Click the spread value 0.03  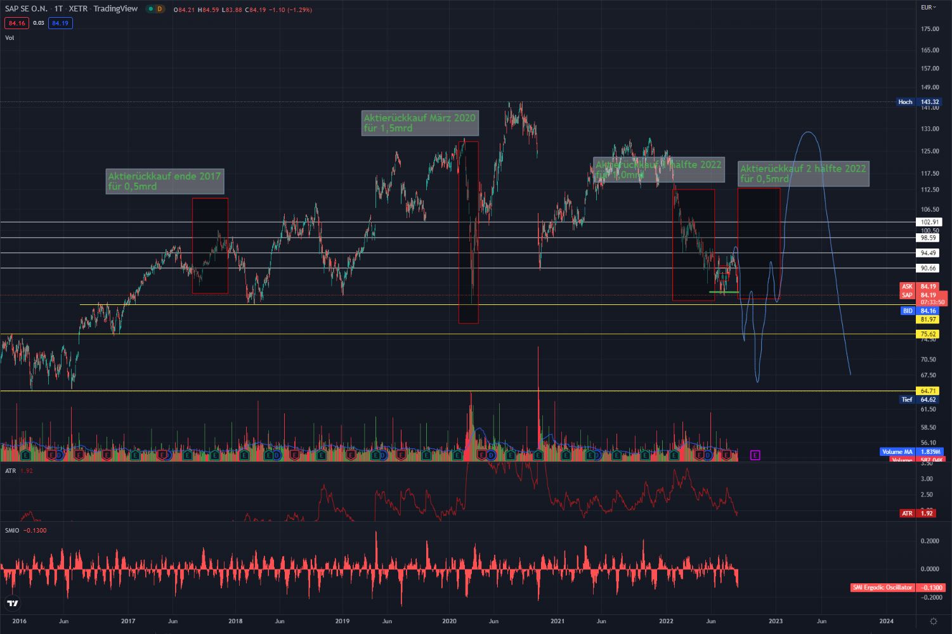[x=39, y=23]
